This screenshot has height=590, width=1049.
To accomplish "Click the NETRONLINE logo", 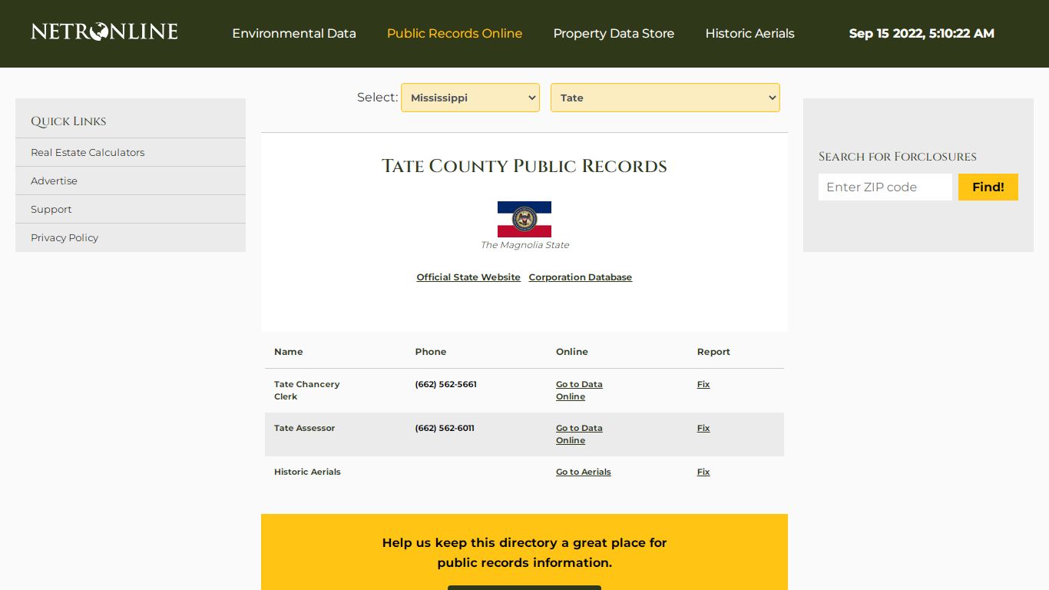I will [104, 31].
